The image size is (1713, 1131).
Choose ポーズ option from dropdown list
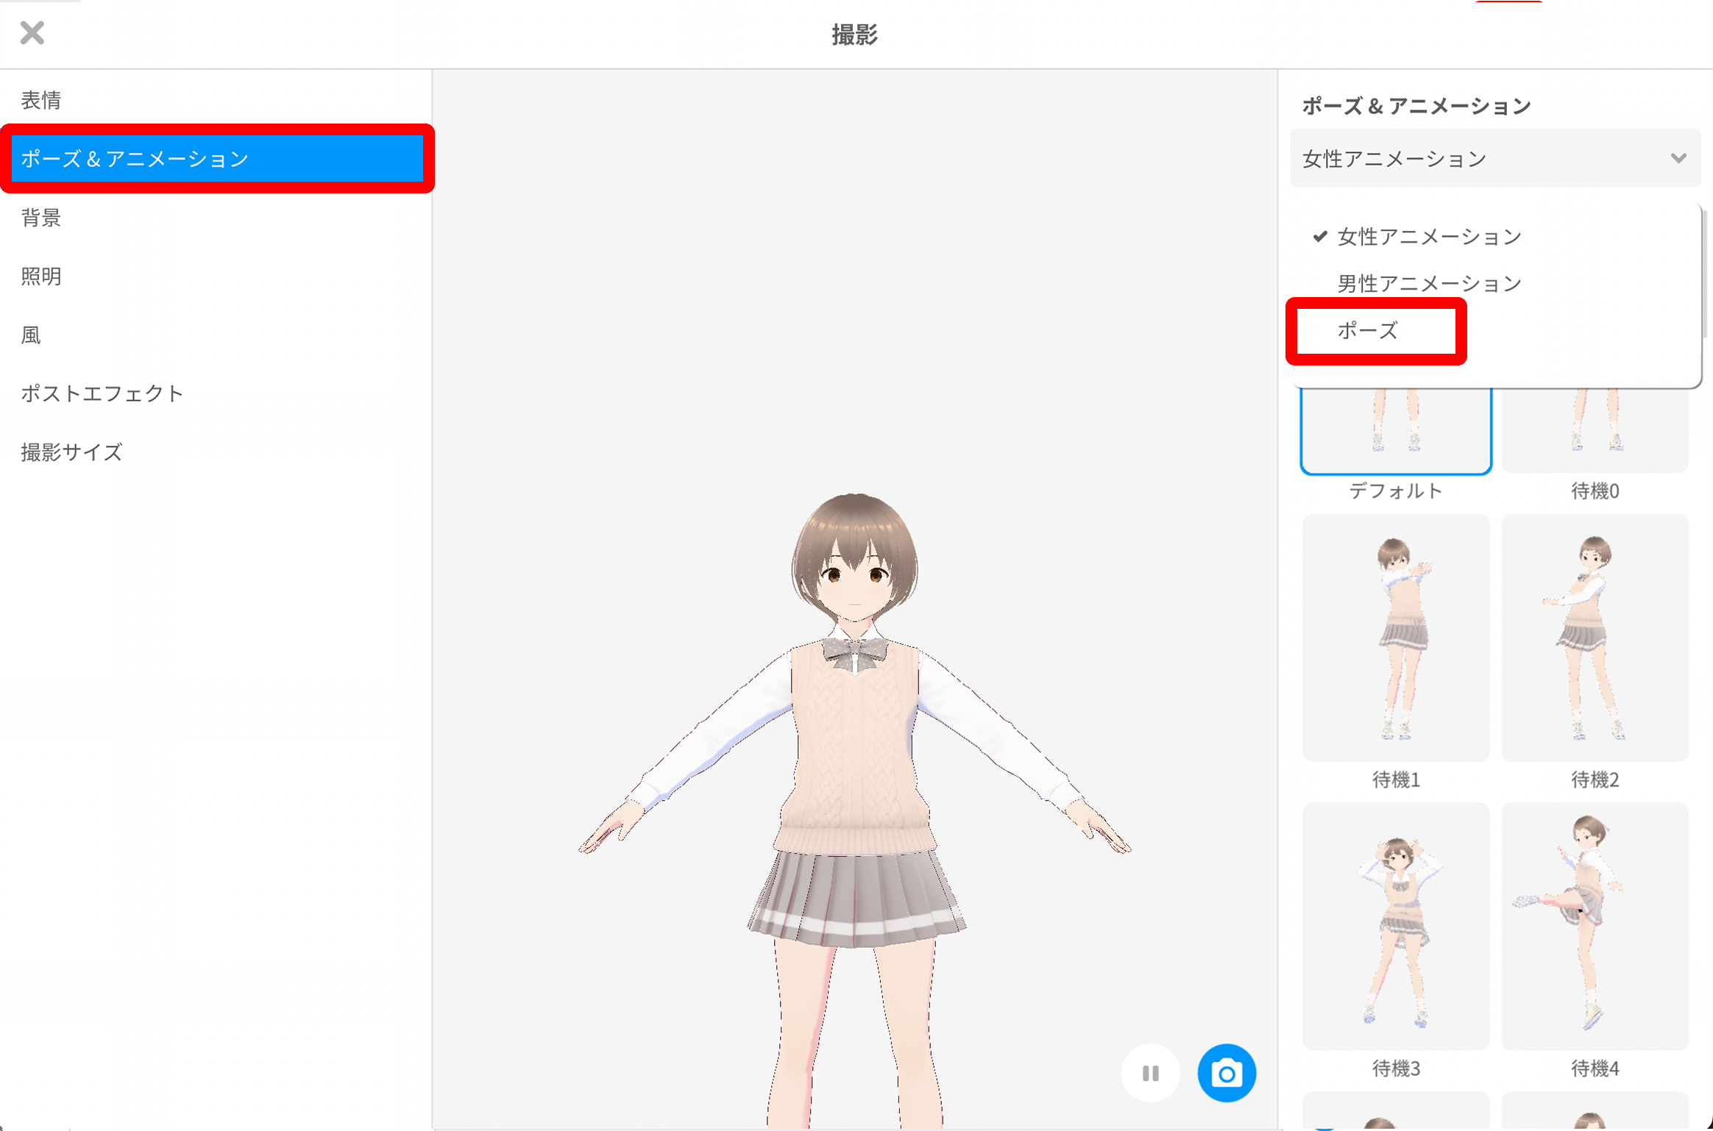[x=1367, y=331]
